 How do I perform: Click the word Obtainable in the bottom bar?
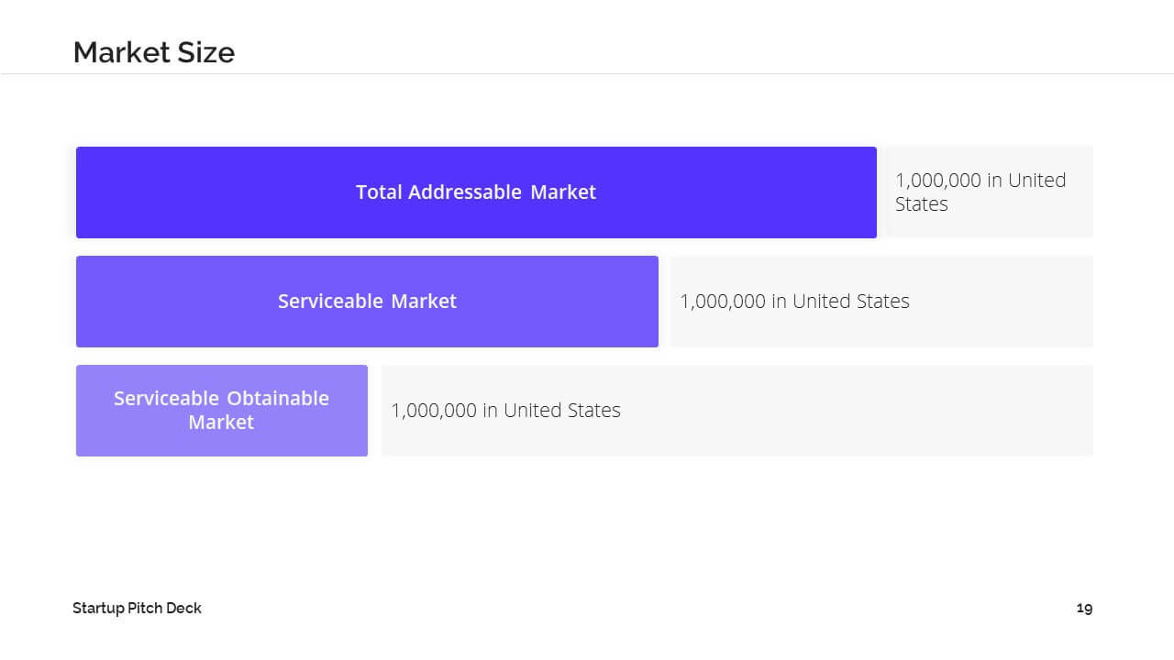click(x=278, y=398)
